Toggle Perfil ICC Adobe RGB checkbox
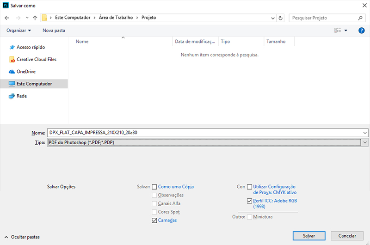The width and height of the screenshot is (370, 245). (250, 201)
